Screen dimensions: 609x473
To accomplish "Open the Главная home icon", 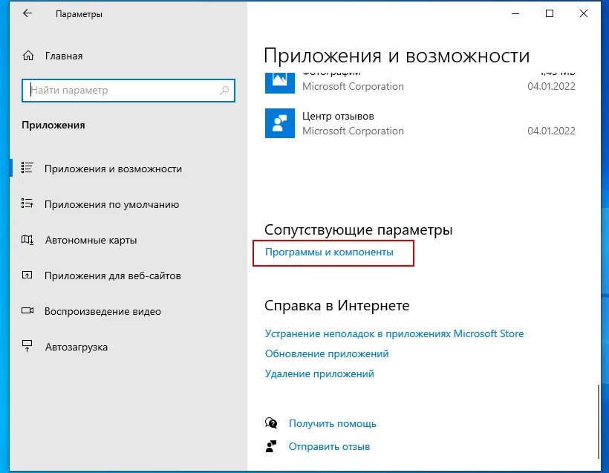I will (x=28, y=56).
